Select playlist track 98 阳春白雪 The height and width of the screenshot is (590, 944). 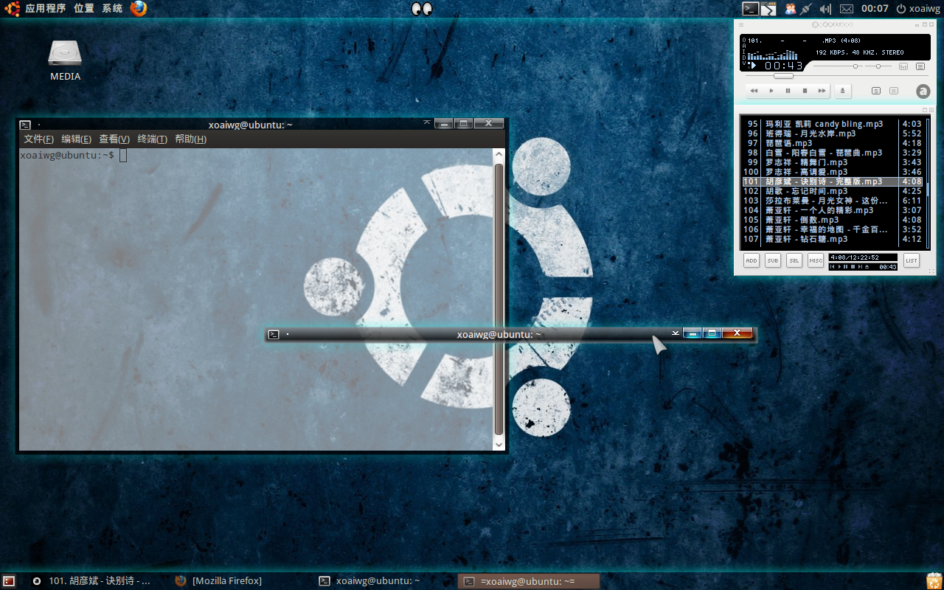(832, 153)
